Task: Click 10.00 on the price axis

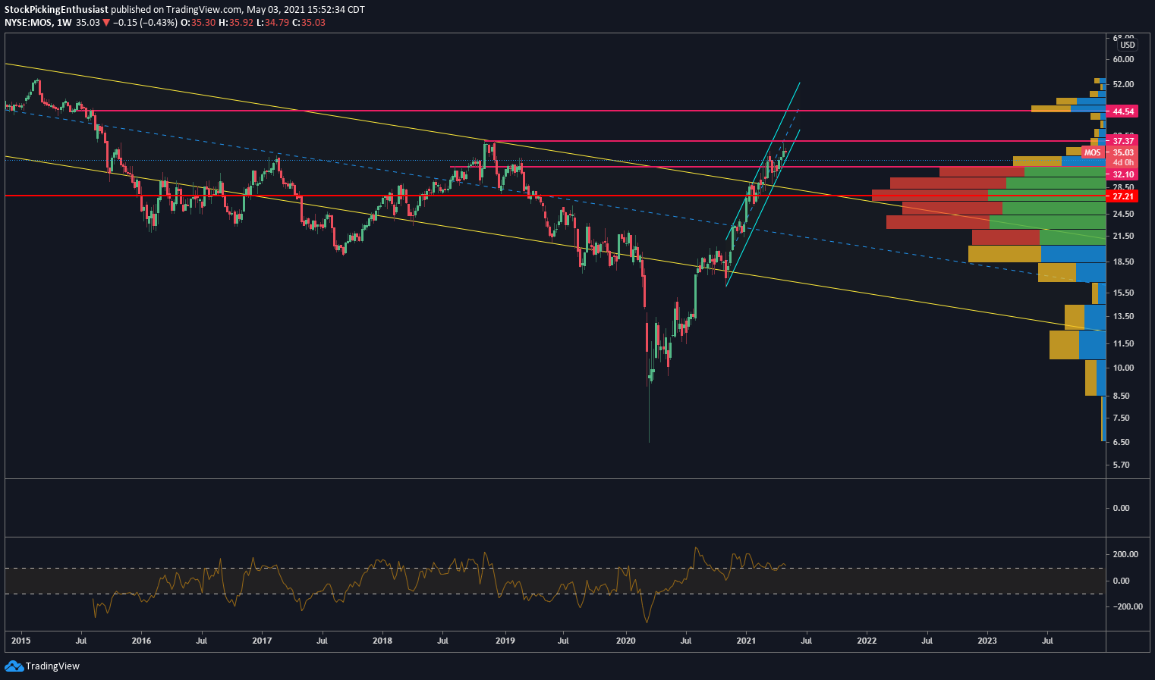Action: point(1123,368)
